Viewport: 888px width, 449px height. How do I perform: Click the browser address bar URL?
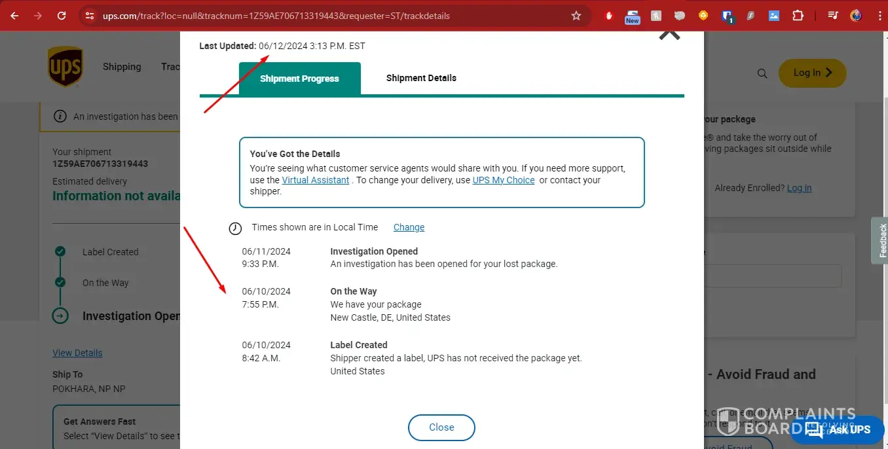click(x=276, y=16)
